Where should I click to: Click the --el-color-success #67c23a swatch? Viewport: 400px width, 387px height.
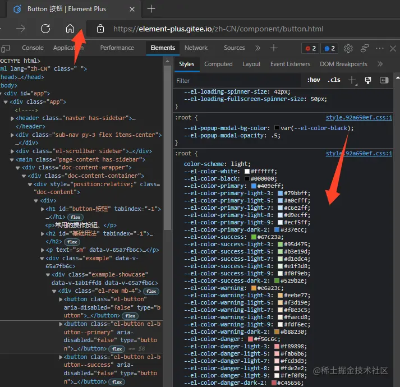coord(254,237)
